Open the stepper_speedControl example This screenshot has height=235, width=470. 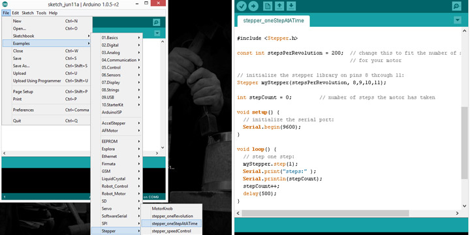click(172, 231)
